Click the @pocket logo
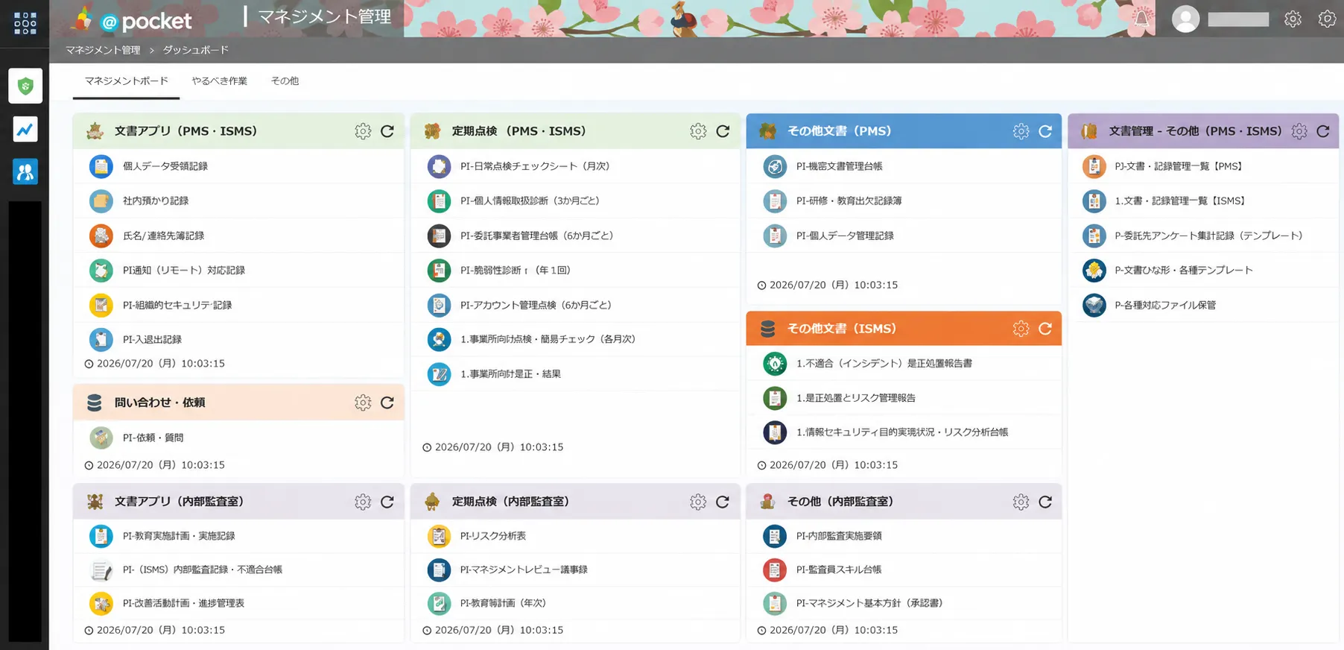Image resolution: width=1344 pixels, height=650 pixels. pyautogui.click(x=133, y=20)
